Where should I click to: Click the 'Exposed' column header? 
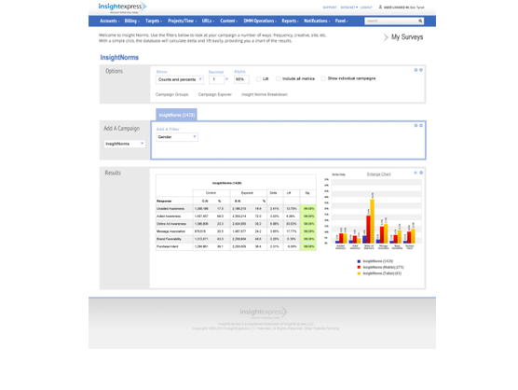pyautogui.click(x=247, y=193)
